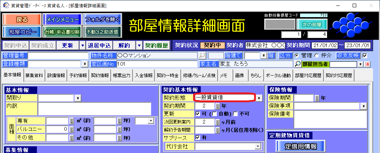Switch to the 募集賃料 tab

tap(34, 76)
